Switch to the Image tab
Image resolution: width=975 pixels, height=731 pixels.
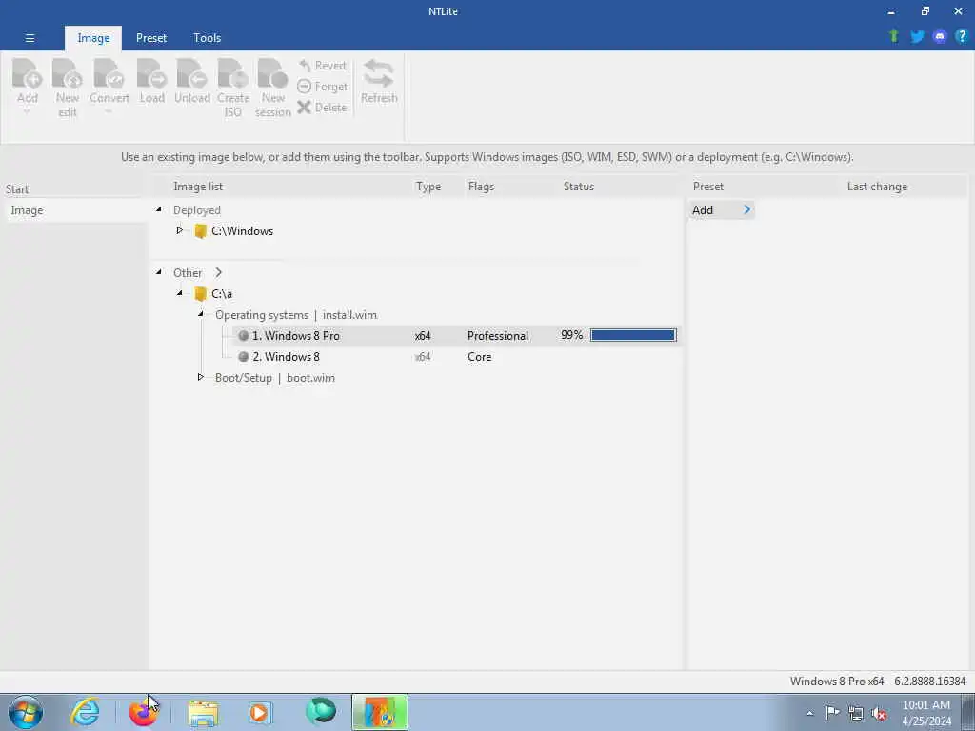pos(93,38)
